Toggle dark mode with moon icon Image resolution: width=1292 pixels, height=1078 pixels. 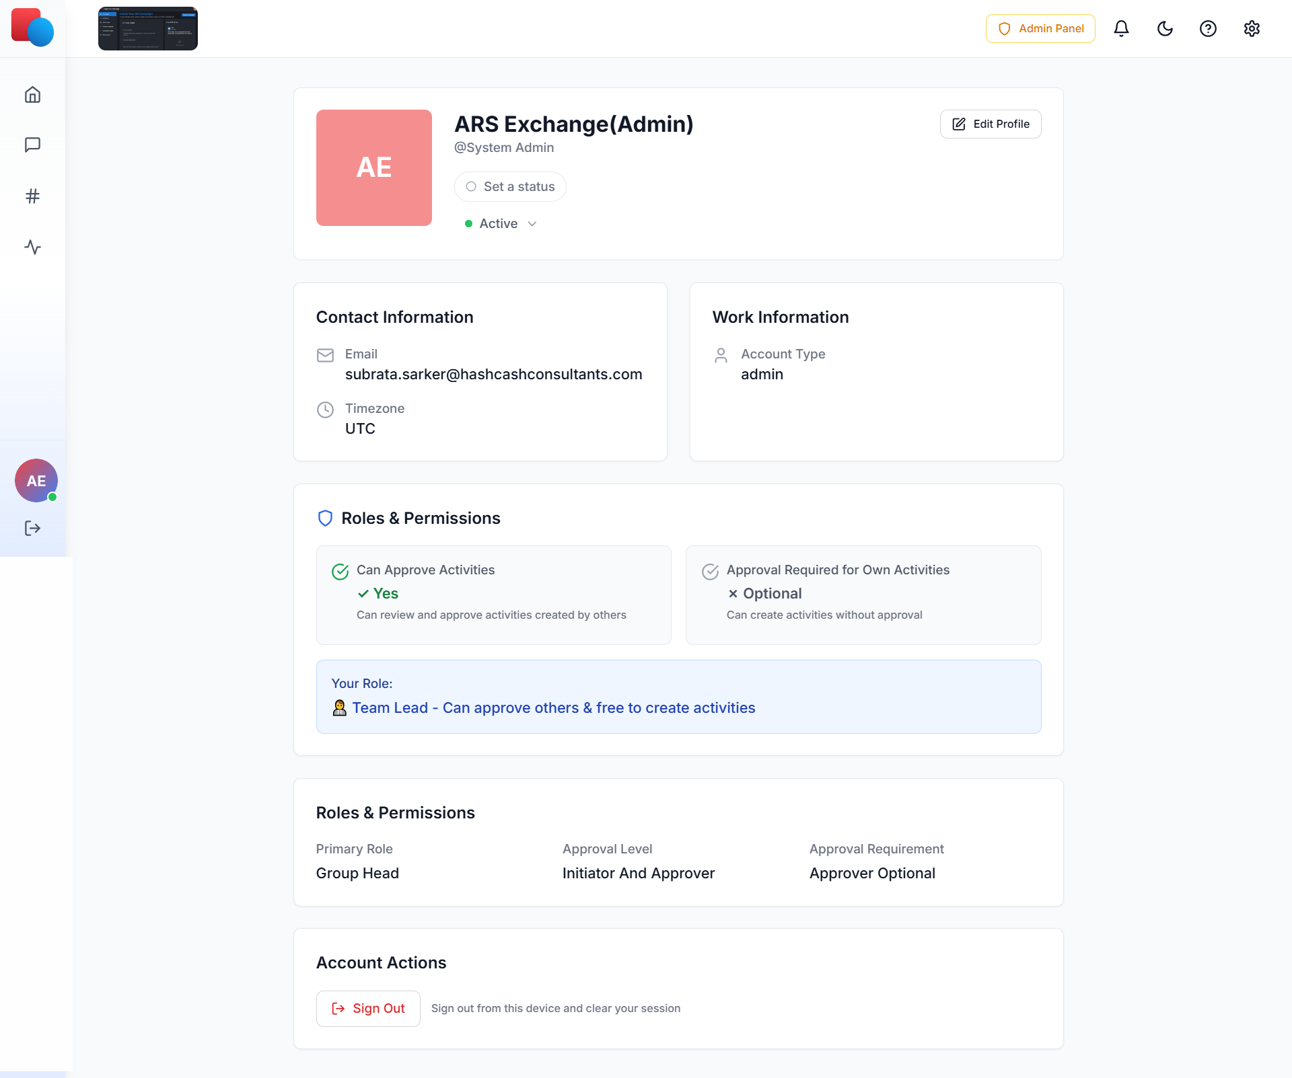[1165, 29]
